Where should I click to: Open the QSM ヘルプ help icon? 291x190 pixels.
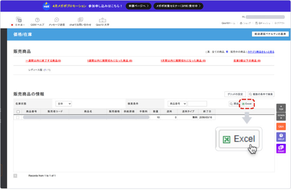tap(37, 22)
